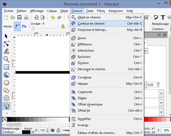Select the Spiral tool
171x136 pixels.
click(x=6, y=98)
